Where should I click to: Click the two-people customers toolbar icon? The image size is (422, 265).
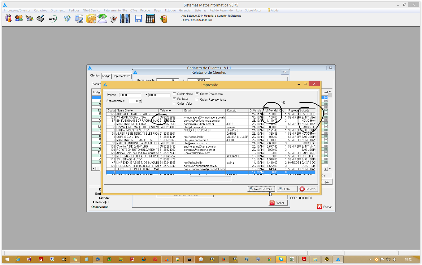(19, 18)
